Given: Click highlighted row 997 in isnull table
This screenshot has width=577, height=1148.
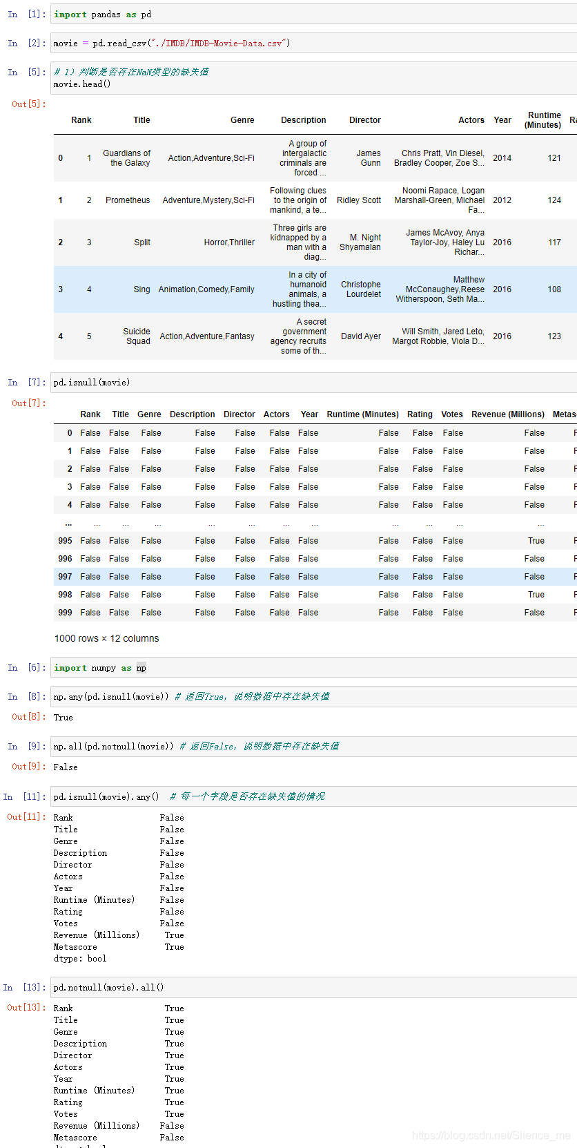Looking at the screenshot, I should pos(315,577).
